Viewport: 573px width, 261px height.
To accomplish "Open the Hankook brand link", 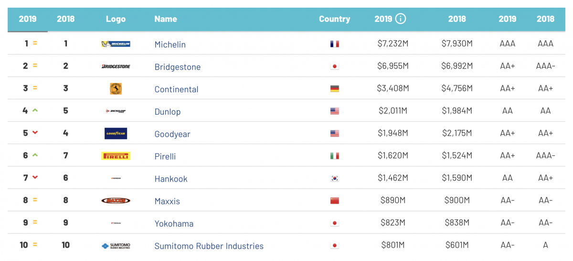I will [x=171, y=179].
